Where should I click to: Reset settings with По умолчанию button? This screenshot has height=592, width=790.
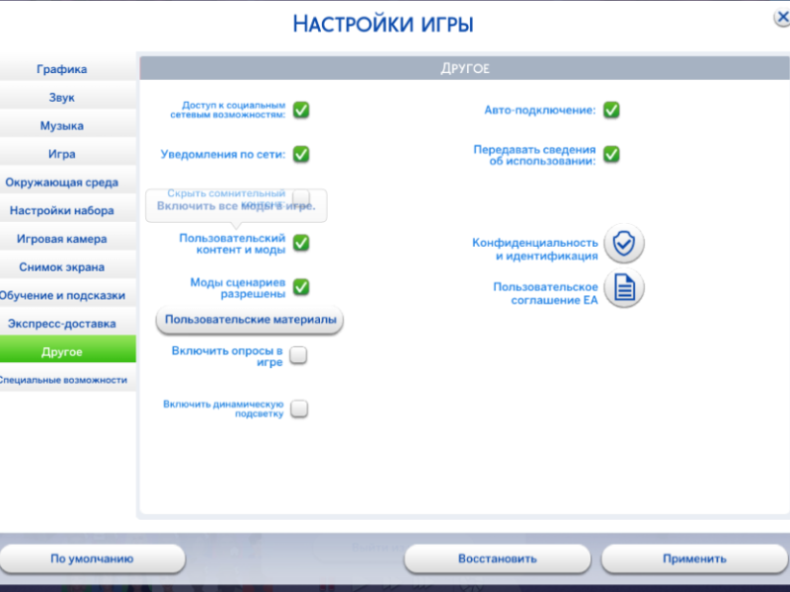point(92,558)
